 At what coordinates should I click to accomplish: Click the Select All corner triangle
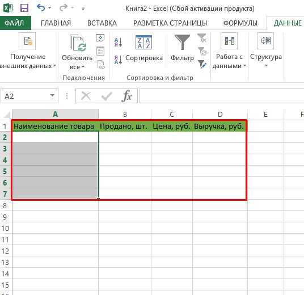[x=7, y=115]
